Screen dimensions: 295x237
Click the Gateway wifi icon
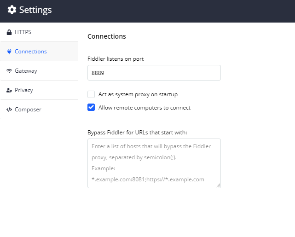[x=9, y=71]
